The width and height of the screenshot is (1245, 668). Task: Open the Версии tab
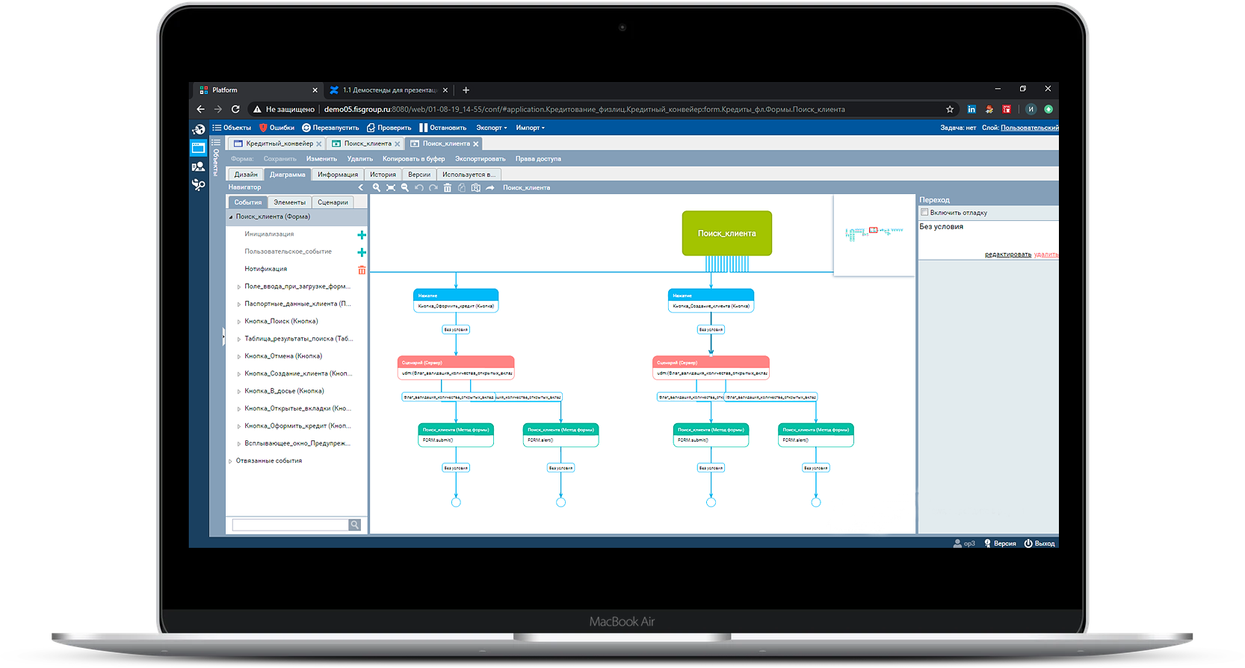(419, 175)
